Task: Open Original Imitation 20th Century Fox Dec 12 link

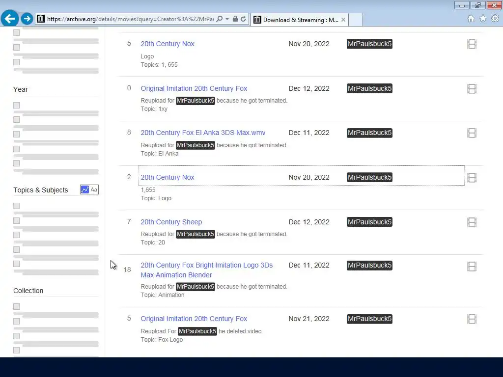Action: (x=194, y=88)
